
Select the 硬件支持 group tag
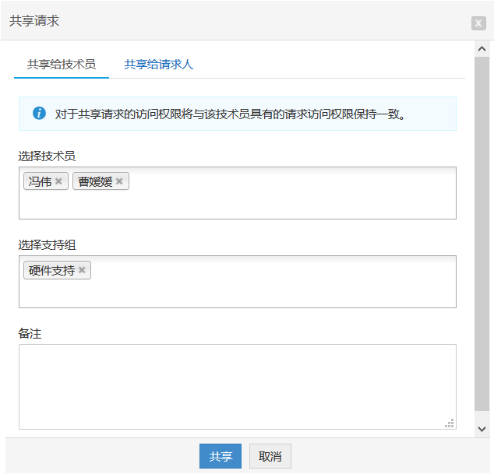[x=51, y=270]
